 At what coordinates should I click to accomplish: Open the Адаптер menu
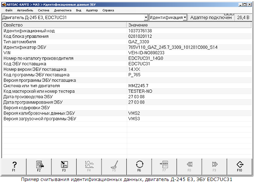click(92, 11)
